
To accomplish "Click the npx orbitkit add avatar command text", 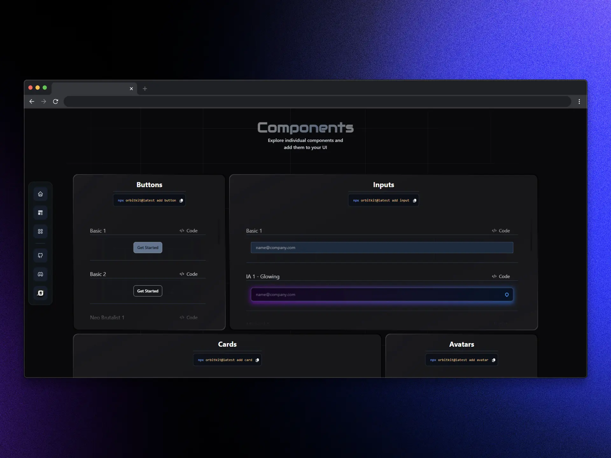I will pyautogui.click(x=459, y=360).
